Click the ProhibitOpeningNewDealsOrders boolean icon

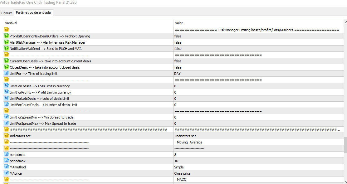(7, 36)
